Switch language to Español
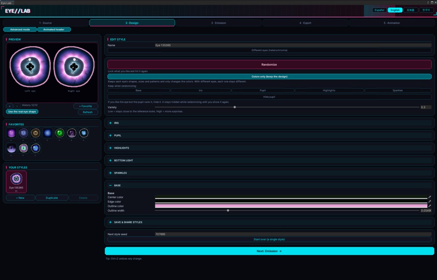 379,10
